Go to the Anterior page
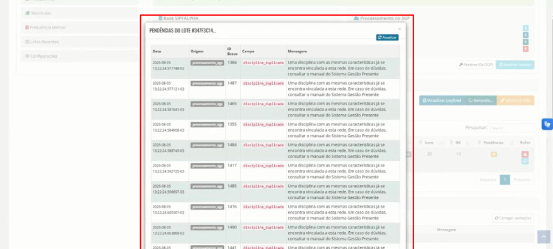Image resolution: width=553 pixels, height=249 pixels. pos(488,179)
